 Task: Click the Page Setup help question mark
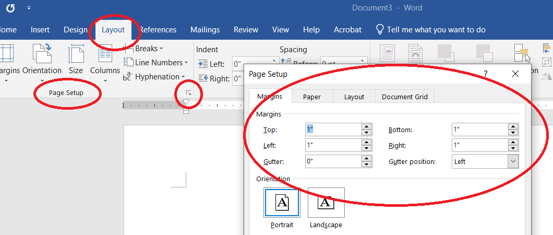(x=485, y=74)
